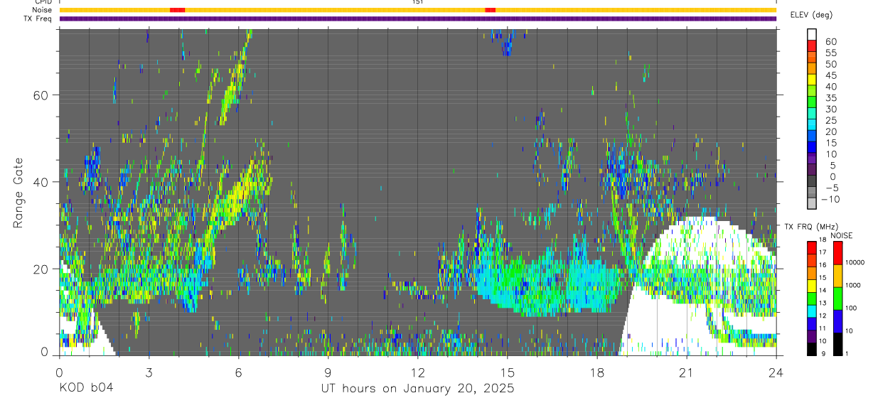This screenshot has height=403, width=873.
Task: Click x-axis tick label '21'
Action: (686, 372)
